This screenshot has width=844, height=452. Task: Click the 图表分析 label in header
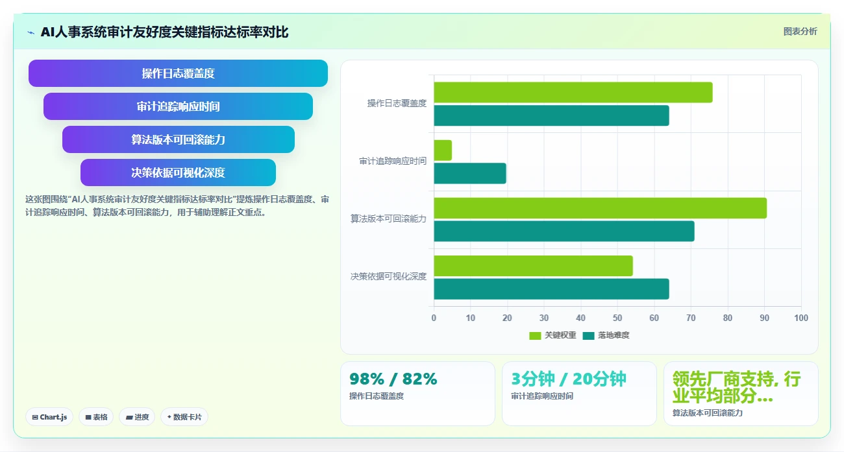pos(801,31)
